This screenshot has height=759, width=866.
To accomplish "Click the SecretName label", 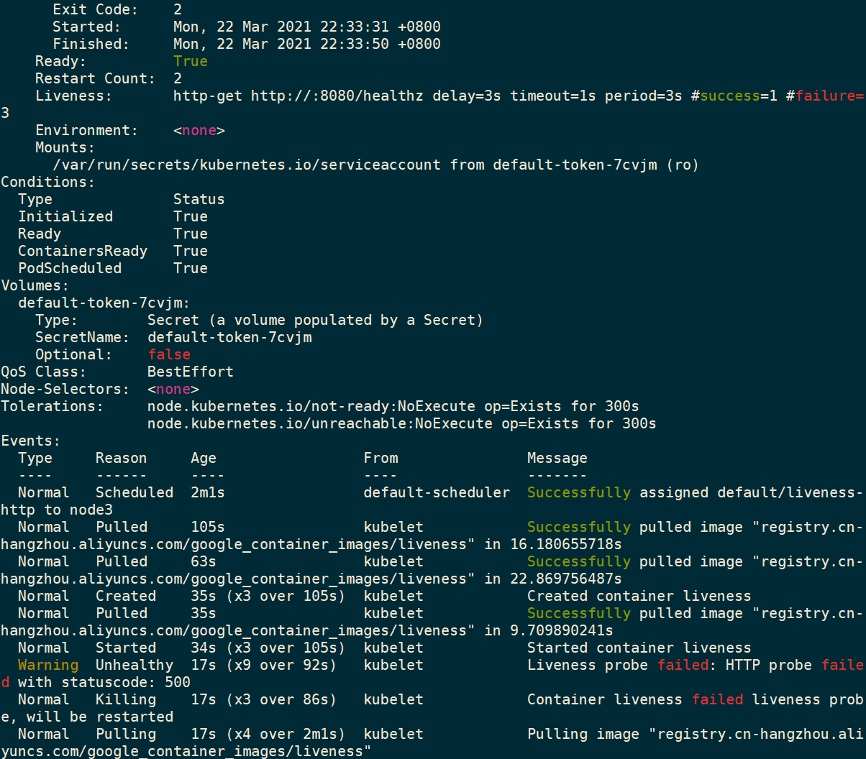I will pyautogui.click(x=82, y=337).
